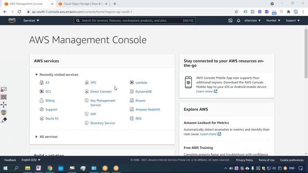Open the Windows notification center icon
The image size is (308, 173).
pyautogui.click(x=300, y=168)
